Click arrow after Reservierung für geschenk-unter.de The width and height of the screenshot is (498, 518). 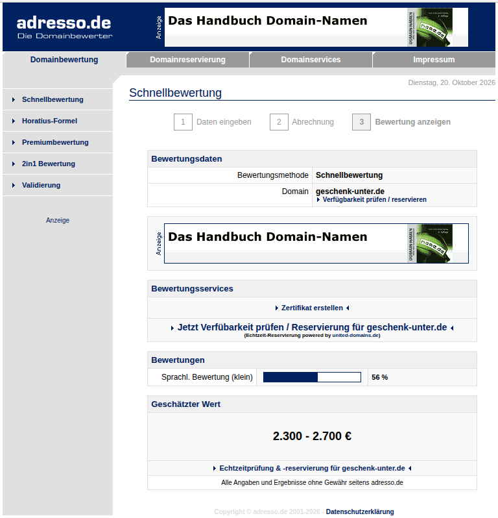(452, 328)
